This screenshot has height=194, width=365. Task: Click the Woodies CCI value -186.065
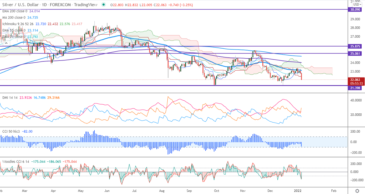click(54, 161)
